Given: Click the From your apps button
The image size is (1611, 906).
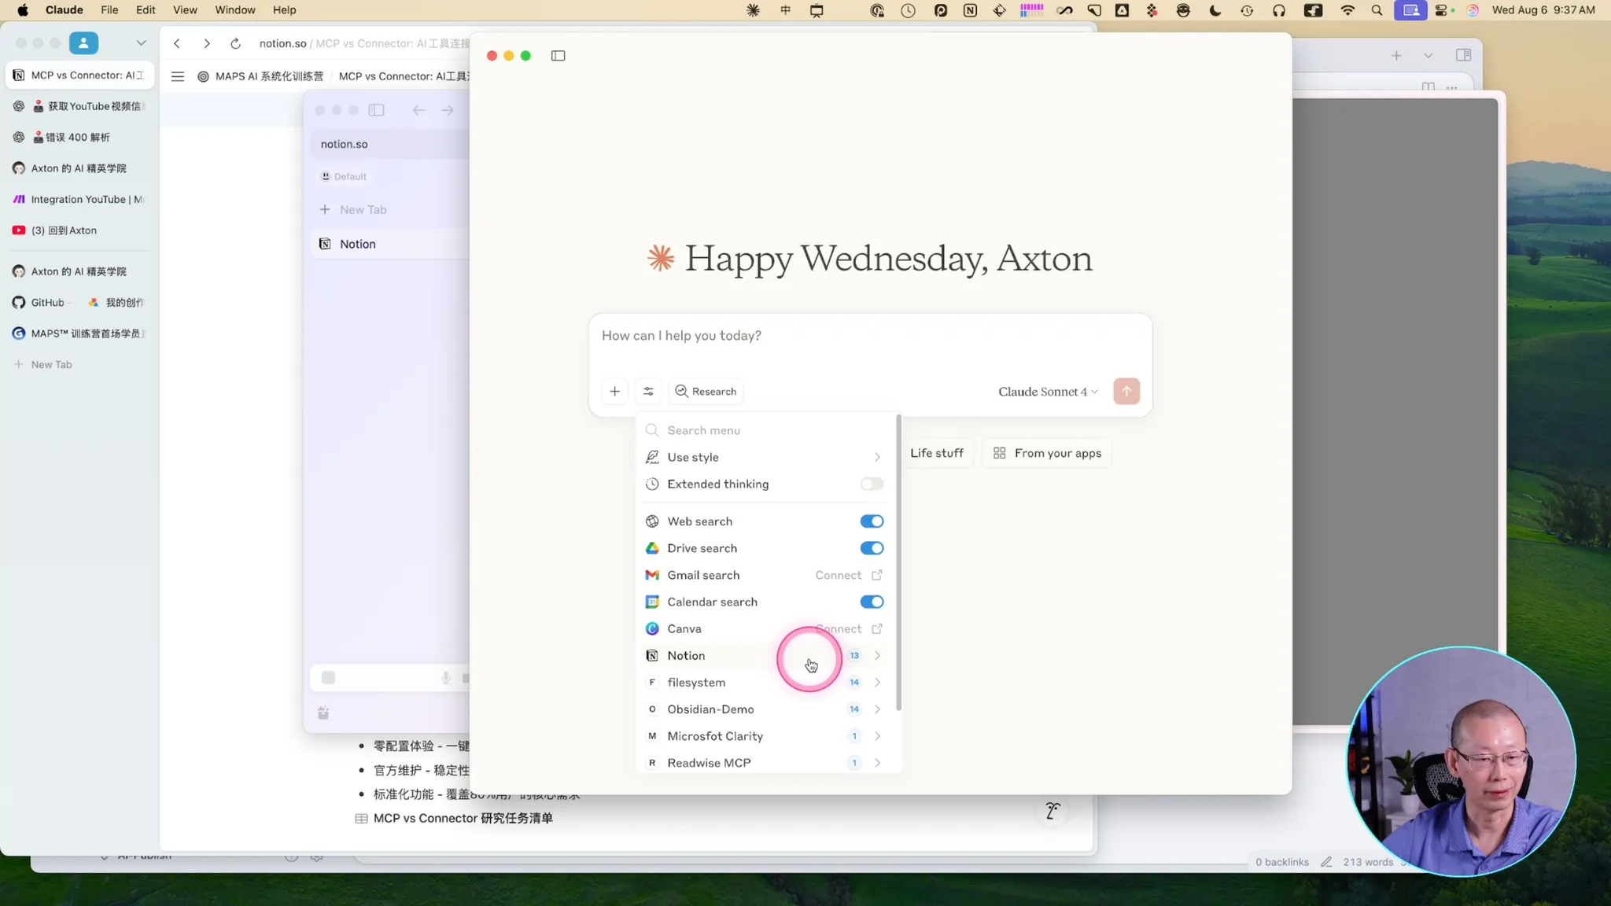Looking at the screenshot, I should tap(1046, 453).
